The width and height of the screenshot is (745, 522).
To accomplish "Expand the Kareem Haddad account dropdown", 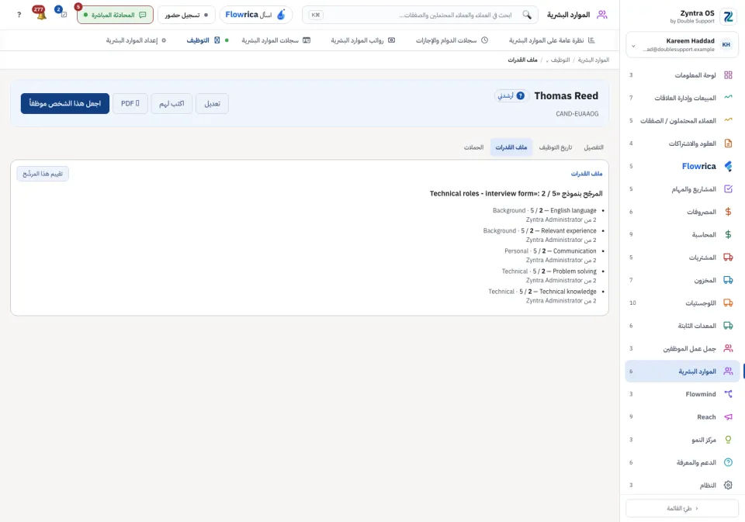I will [x=633, y=46].
